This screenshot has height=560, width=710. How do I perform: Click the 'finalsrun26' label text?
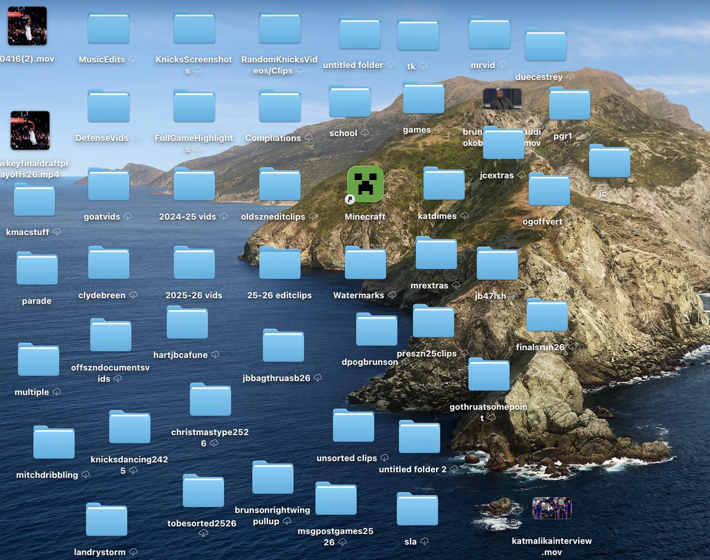tap(540, 347)
